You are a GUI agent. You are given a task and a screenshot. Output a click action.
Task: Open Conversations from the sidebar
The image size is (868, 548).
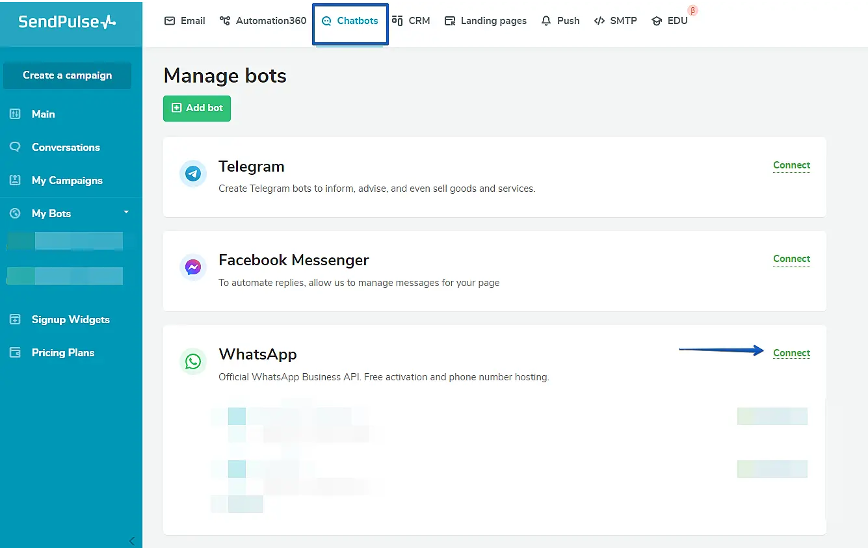tap(65, 147)
